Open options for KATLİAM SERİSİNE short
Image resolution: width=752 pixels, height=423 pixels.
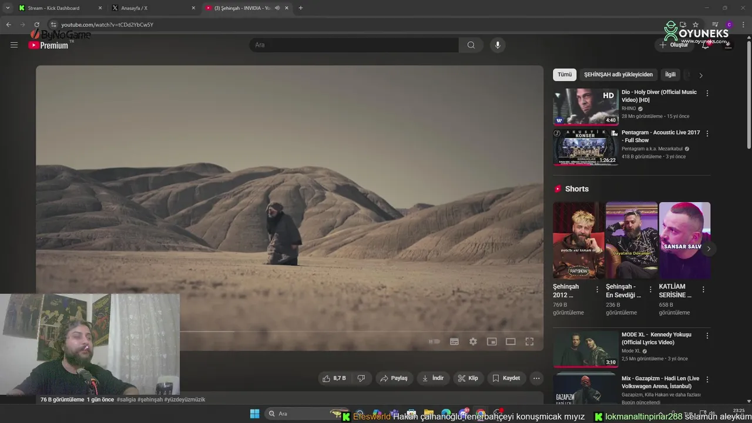pos(703,290)
